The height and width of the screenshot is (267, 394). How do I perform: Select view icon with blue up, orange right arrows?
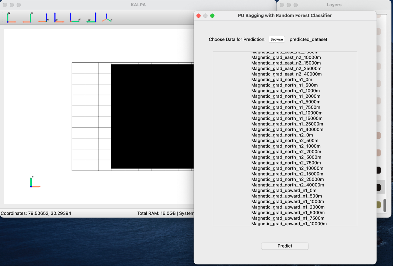coord(59,18)
